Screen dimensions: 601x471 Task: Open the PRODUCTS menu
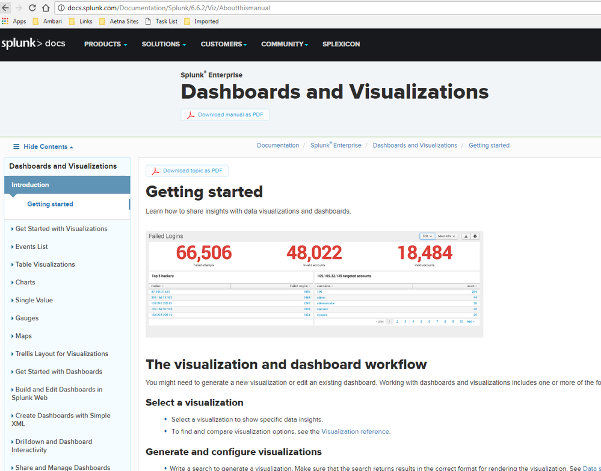tap(105, 44)
